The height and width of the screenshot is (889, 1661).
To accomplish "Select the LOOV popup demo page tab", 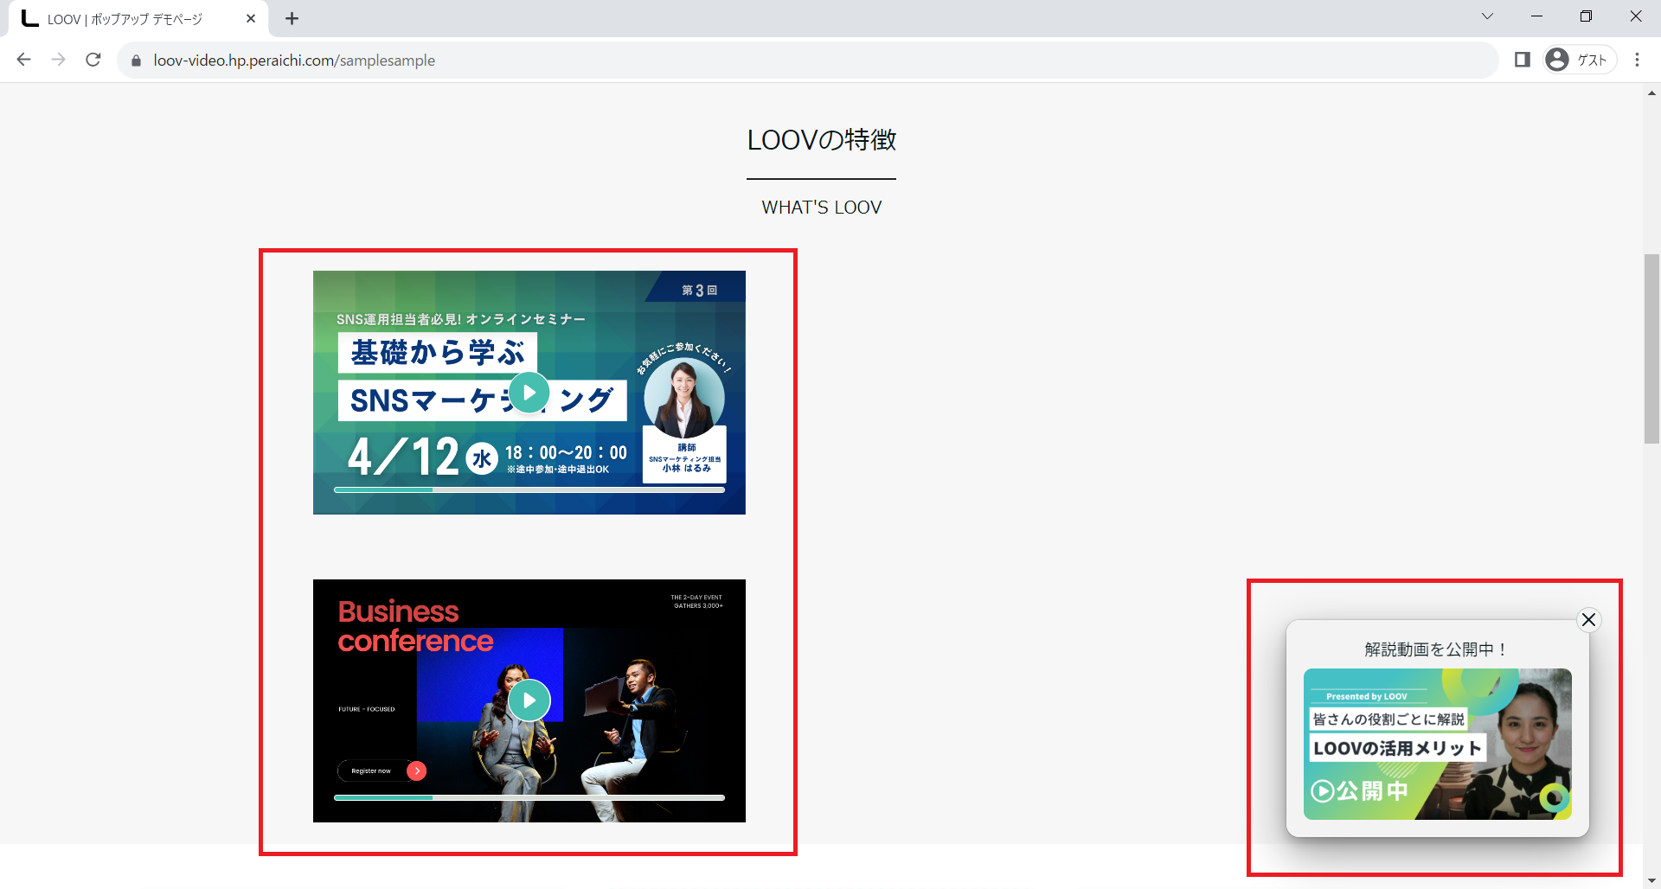I will point(138,19).
